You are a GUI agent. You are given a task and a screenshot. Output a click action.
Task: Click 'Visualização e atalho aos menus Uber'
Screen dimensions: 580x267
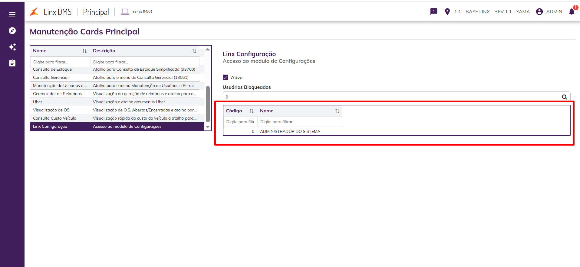pyautogui.click(x=129, y=102)
